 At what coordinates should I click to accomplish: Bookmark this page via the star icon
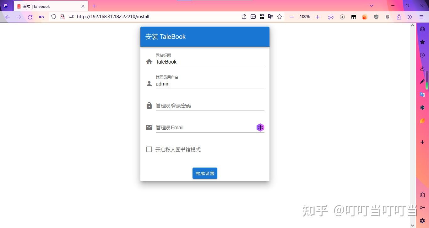[x=280, y=17]
